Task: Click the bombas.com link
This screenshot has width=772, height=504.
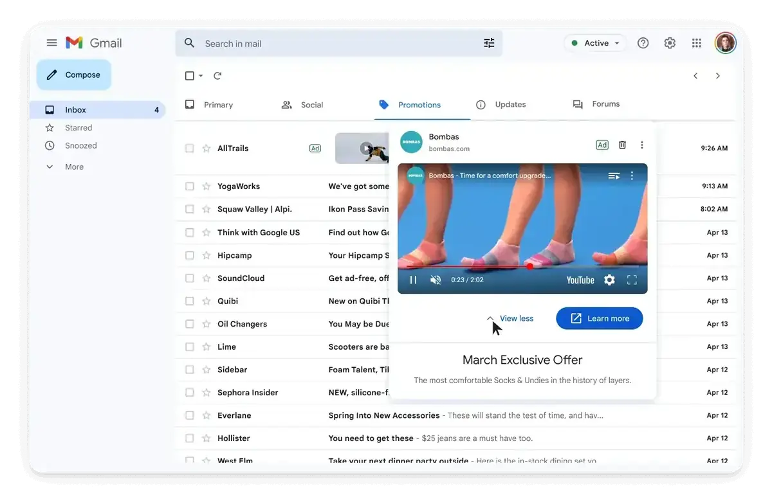Action: 449,149
